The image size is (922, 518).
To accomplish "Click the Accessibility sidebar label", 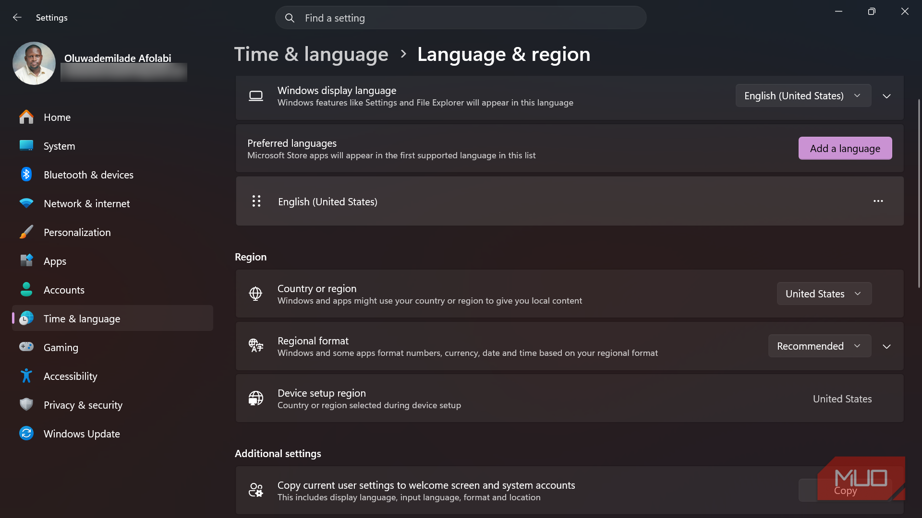I will pos(71,377).
